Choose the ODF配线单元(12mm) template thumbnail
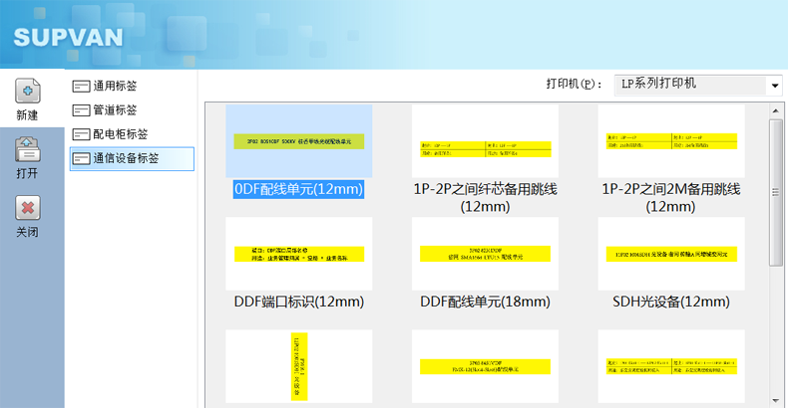The image size is (788, 408). click(299, 141)
